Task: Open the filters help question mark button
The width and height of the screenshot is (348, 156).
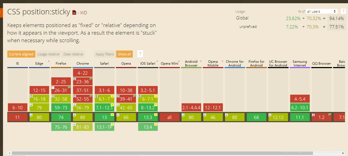Action: click(x=140, y=54)
